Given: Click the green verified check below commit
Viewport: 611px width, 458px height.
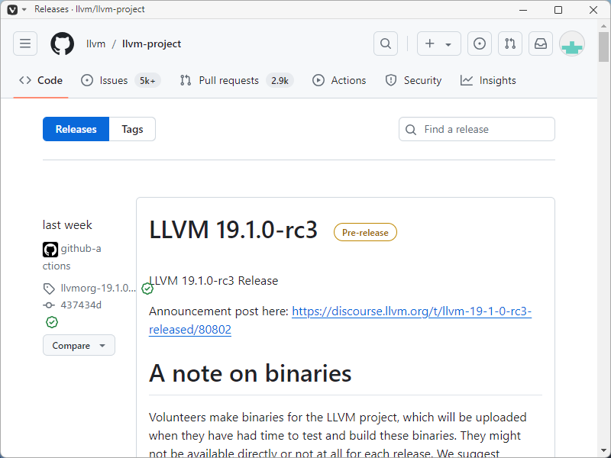Looking at the screenshot, I should [x=52, y=322].
